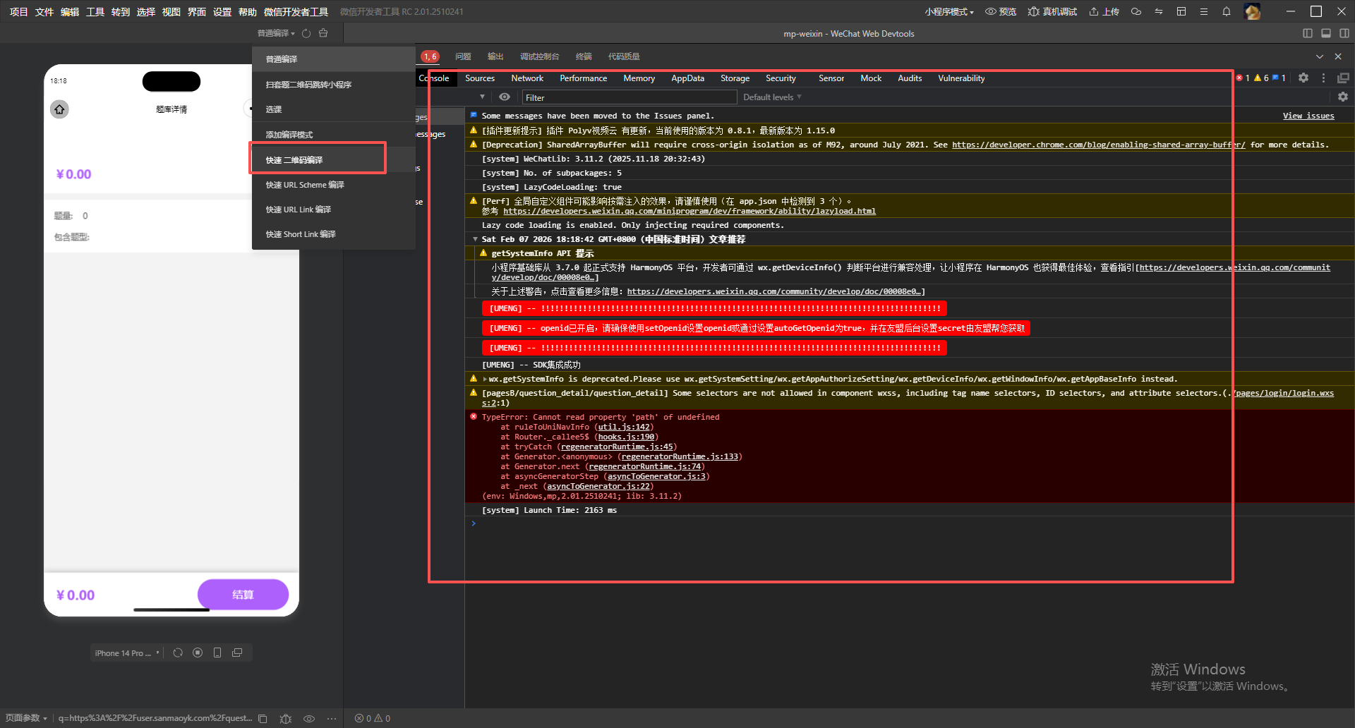Undock the DevTools panel into separate window

click(1343, 78)
